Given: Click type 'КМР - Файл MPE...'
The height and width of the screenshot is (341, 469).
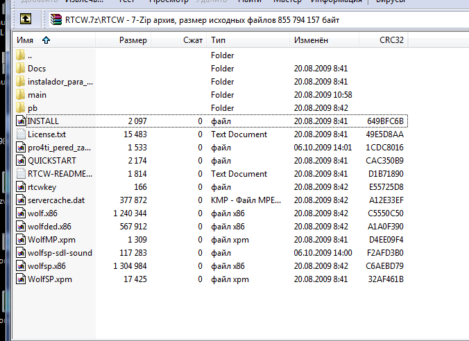Looking at the screenshot, I should [x=246, y=200].
